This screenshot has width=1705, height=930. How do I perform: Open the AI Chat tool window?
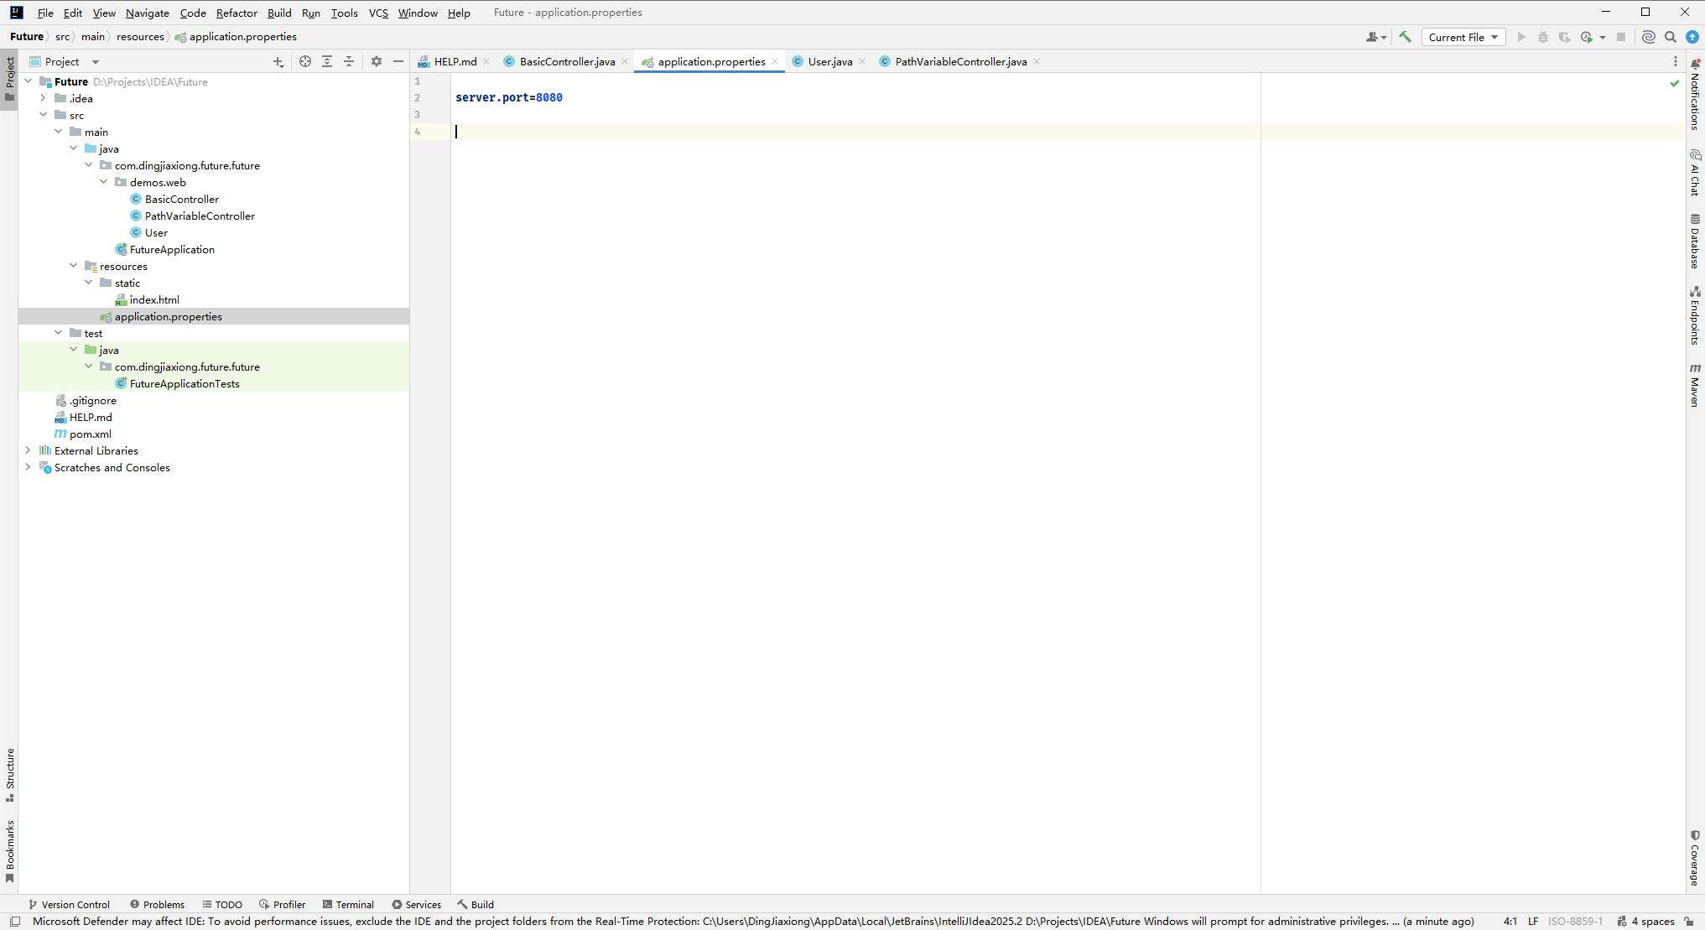(x=1695, y=173)
